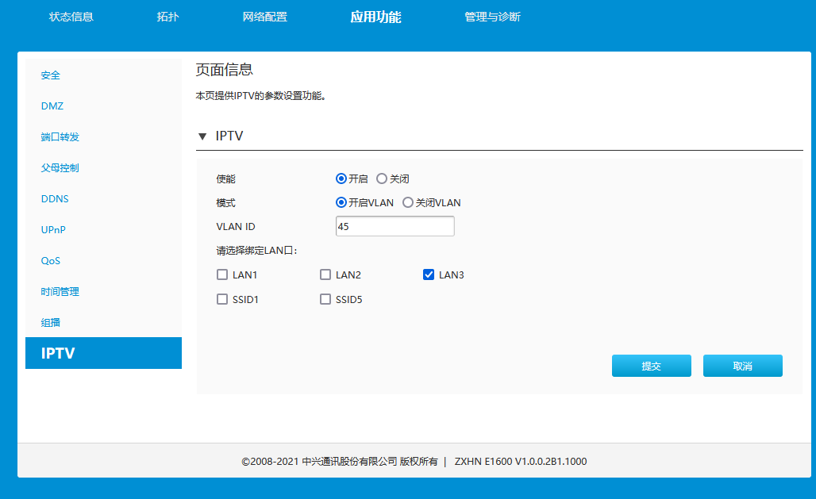816x499 pixels.
Task: Open 端口转发 configuration
Action: 62,136
